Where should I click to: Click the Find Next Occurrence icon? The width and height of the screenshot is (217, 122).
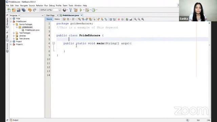87,19
